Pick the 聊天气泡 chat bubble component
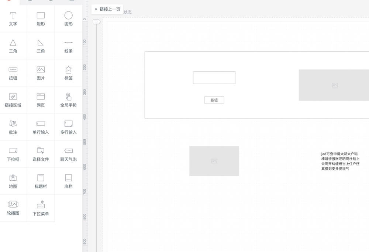The image size is (369, 252). click(x=68, y=154)
